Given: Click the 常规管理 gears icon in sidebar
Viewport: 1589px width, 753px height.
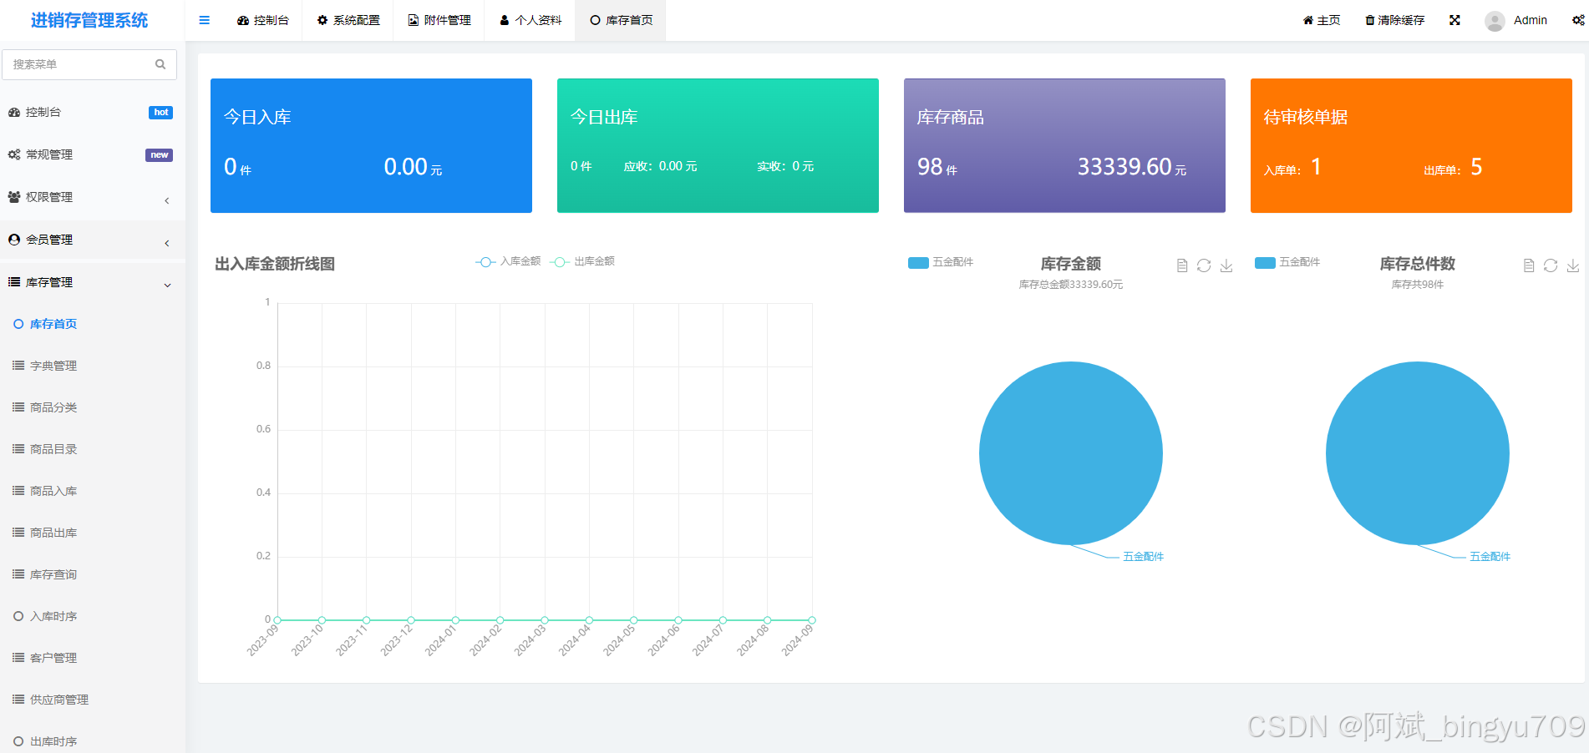Looking at the screenshot, I should tap(14, 154).
